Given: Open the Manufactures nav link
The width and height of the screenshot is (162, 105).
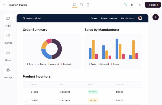Looking at the screenshot, I should (x=127, y=18).
